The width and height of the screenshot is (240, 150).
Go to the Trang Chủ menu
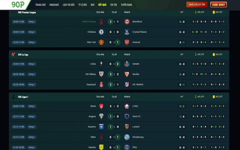point(40,5)
